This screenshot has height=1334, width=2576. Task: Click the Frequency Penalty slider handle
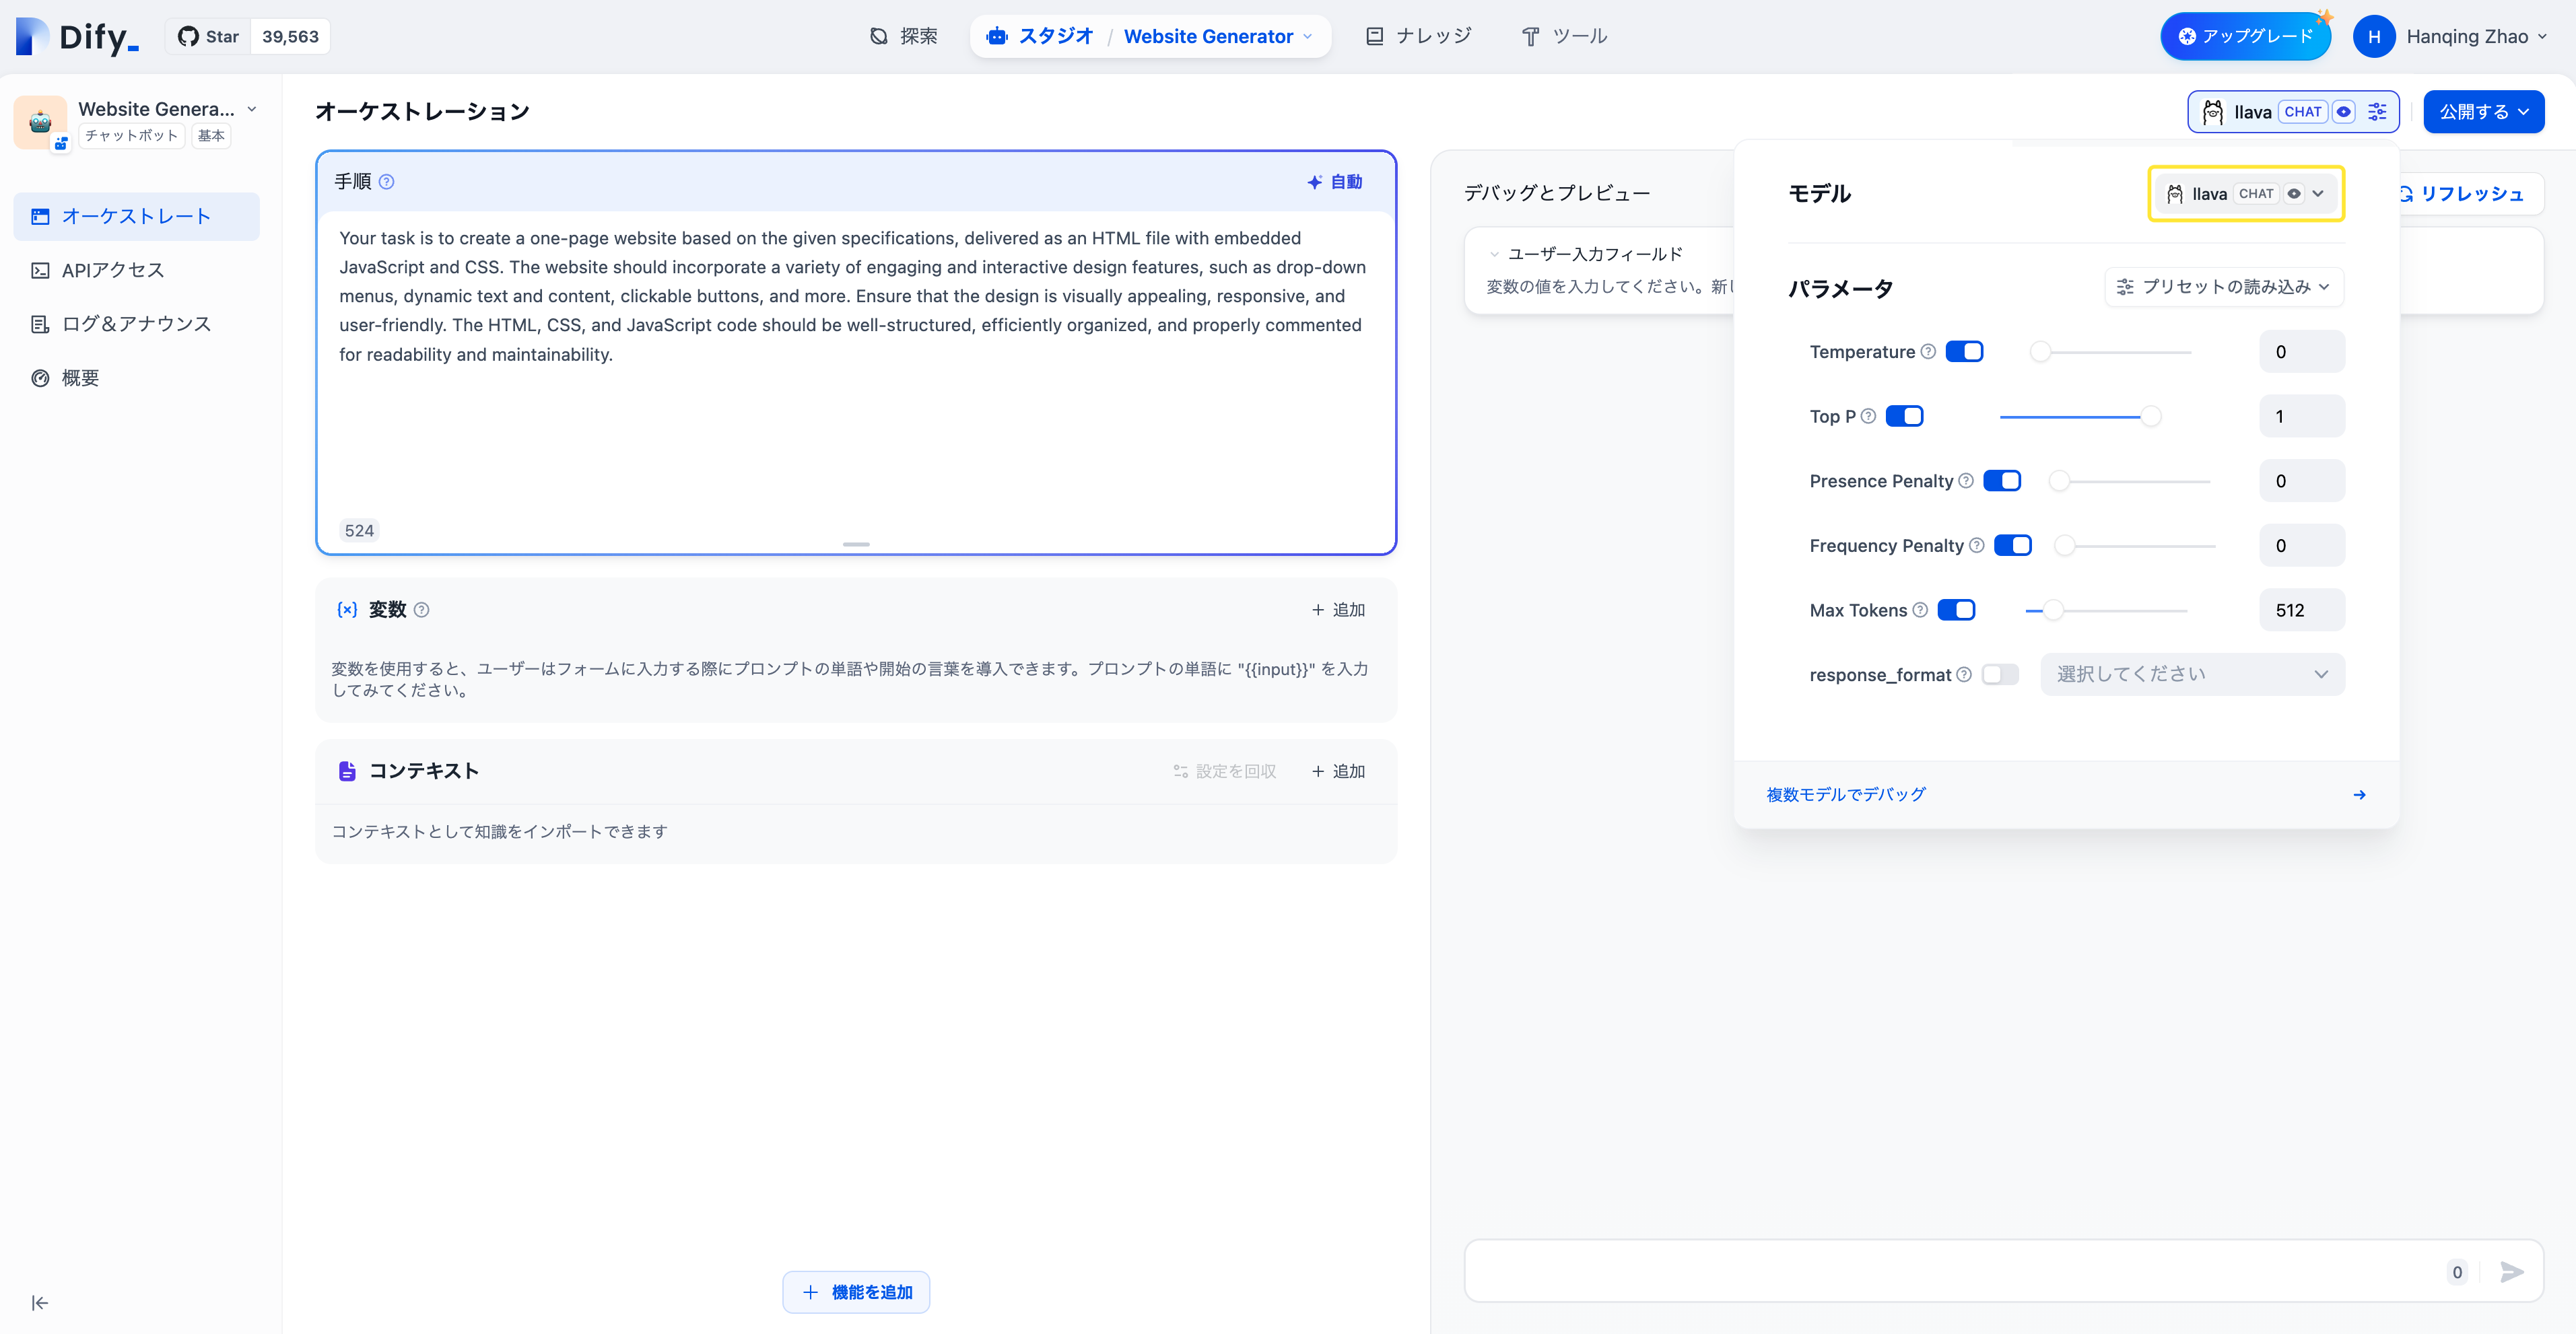tap(2065, 545)
